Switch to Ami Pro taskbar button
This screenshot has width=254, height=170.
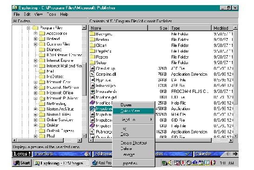pos(101,163)
